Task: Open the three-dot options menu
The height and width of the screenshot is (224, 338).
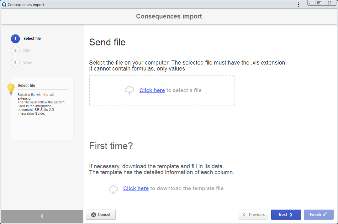Action: [x=298, y=4]
